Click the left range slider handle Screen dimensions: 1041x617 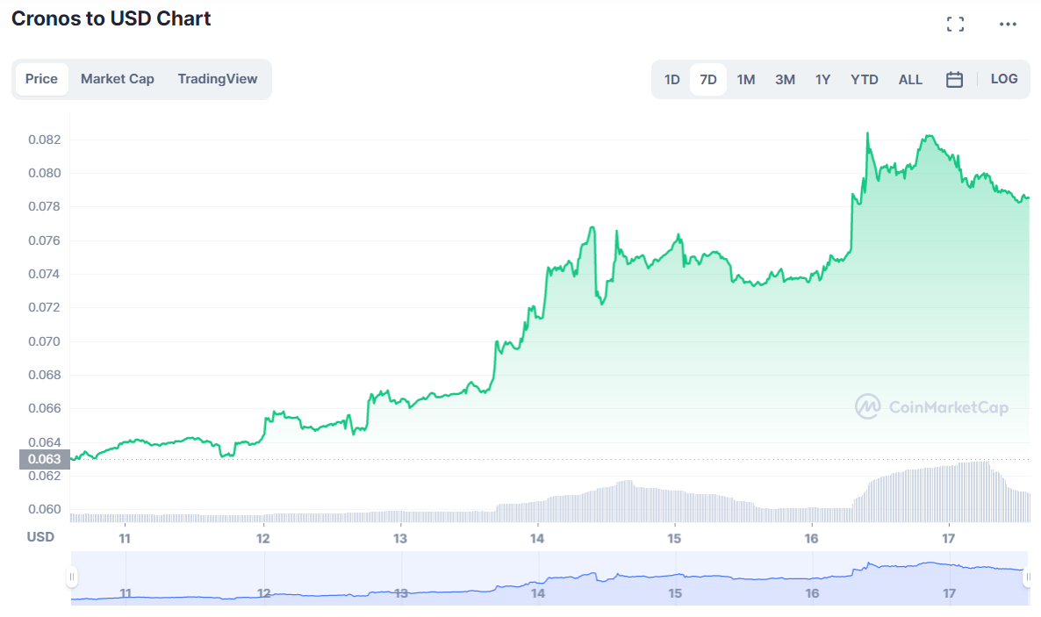point(72,577)
